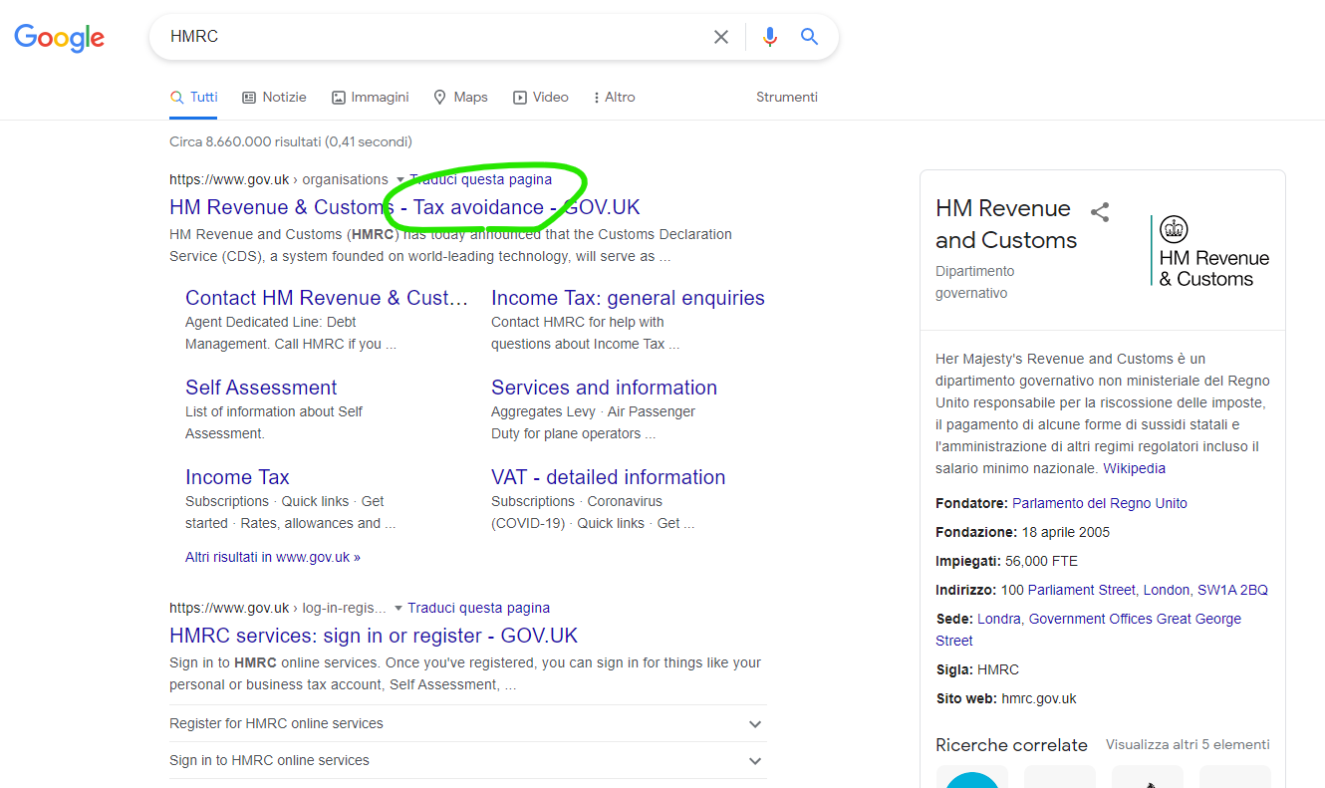Open dropdown arrow beside log-in-regis URL
1325x788 pixels.
pos(398,608)
